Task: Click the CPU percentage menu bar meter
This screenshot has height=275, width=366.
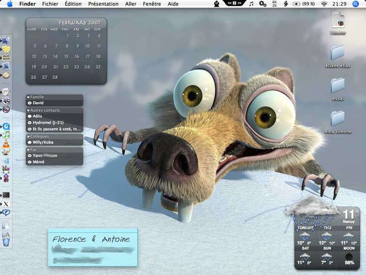Action: [x=274, y=4]
